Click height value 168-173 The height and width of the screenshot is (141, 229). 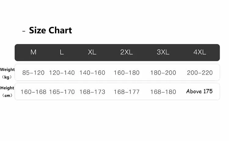pyautogui.click(x=92, y=92)
